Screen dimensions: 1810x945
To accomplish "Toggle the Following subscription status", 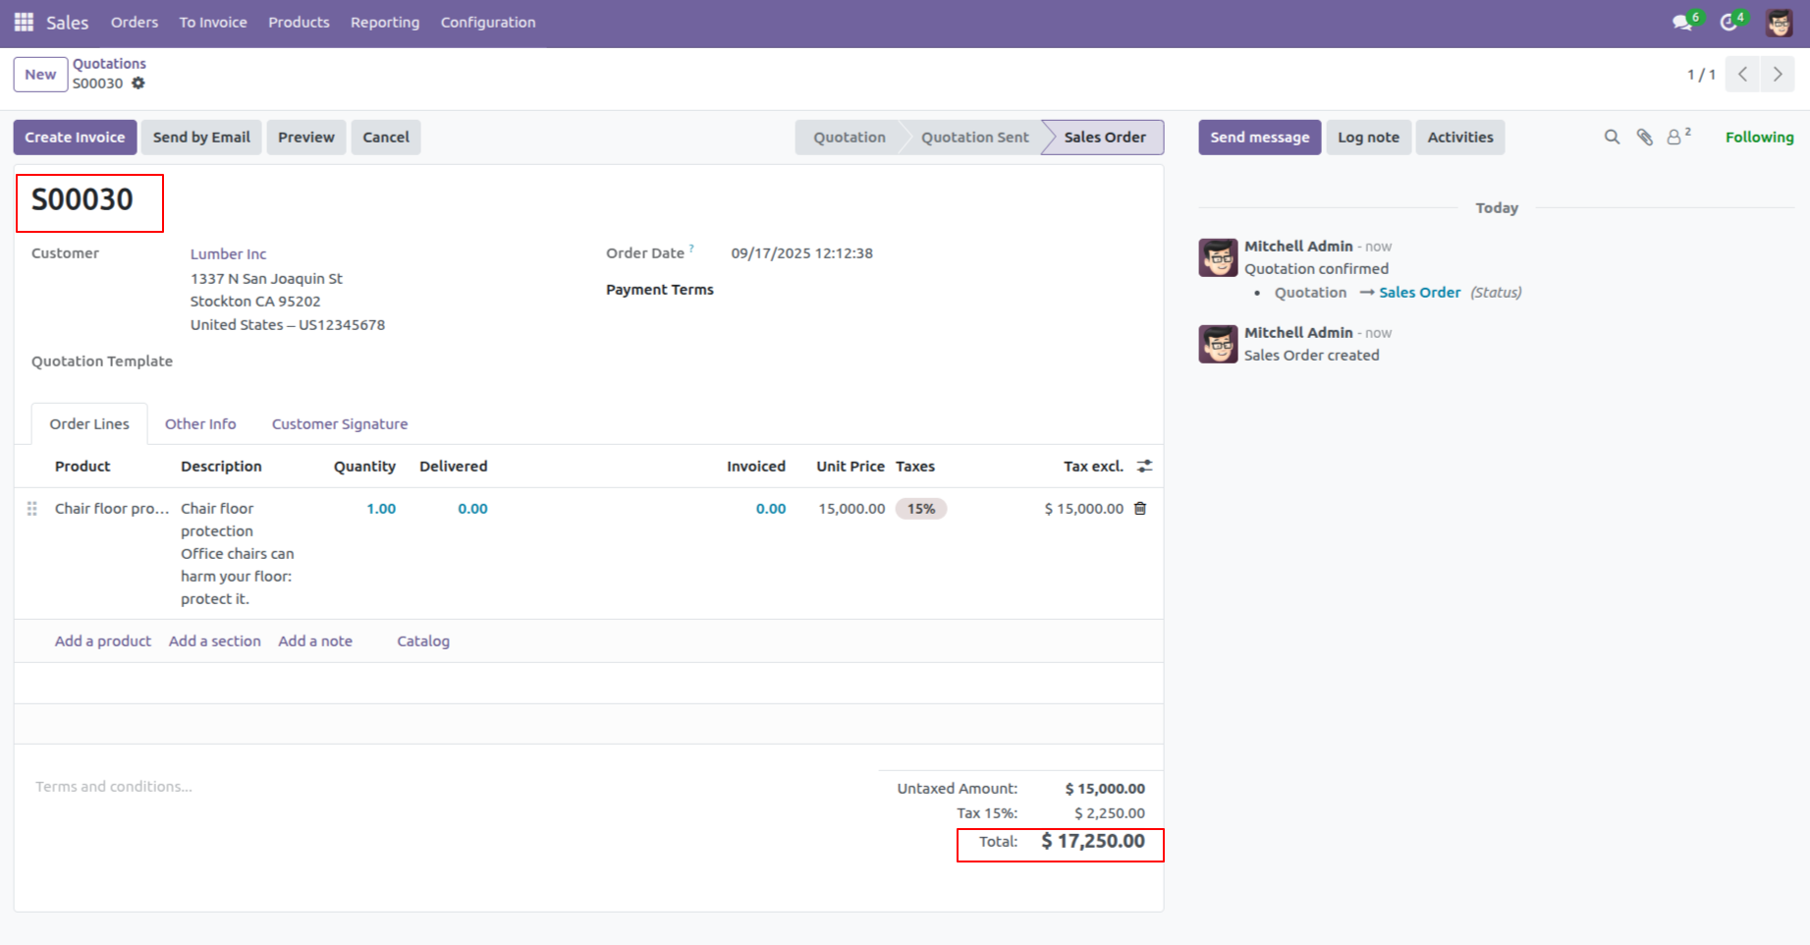I will click(1759, 138).
